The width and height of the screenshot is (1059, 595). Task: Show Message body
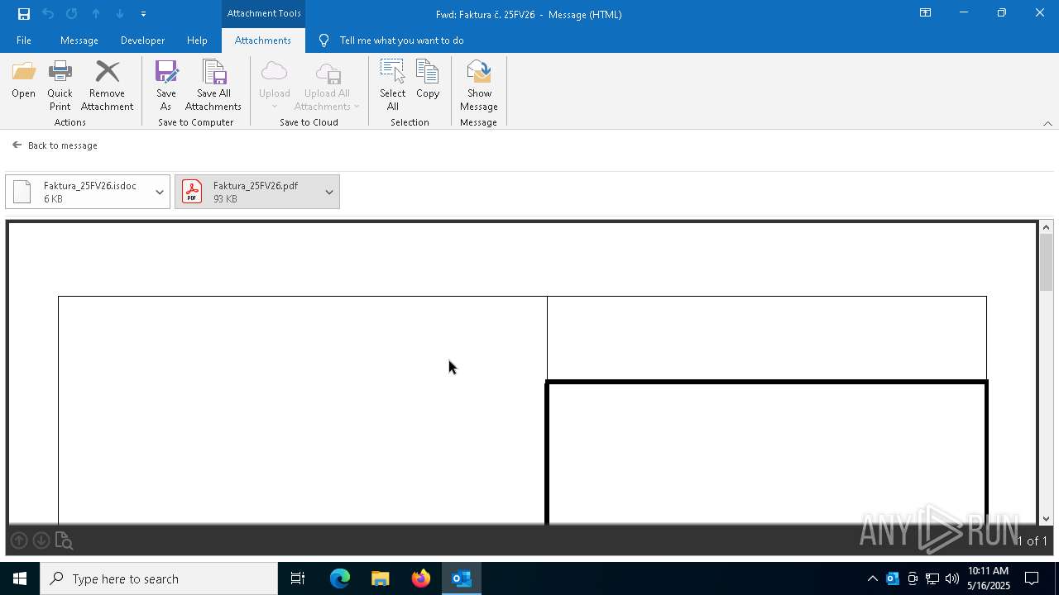tap(479, 86)
